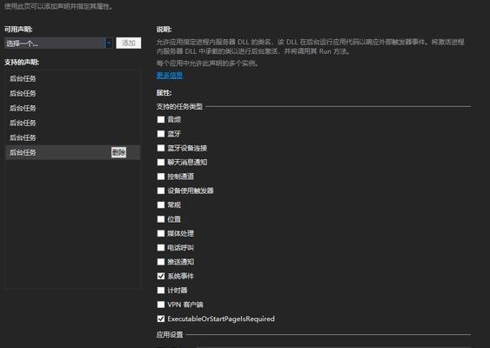Click the 删除 button on selected 后台任务
490x348 pixels.
click(x=118, y=152)
